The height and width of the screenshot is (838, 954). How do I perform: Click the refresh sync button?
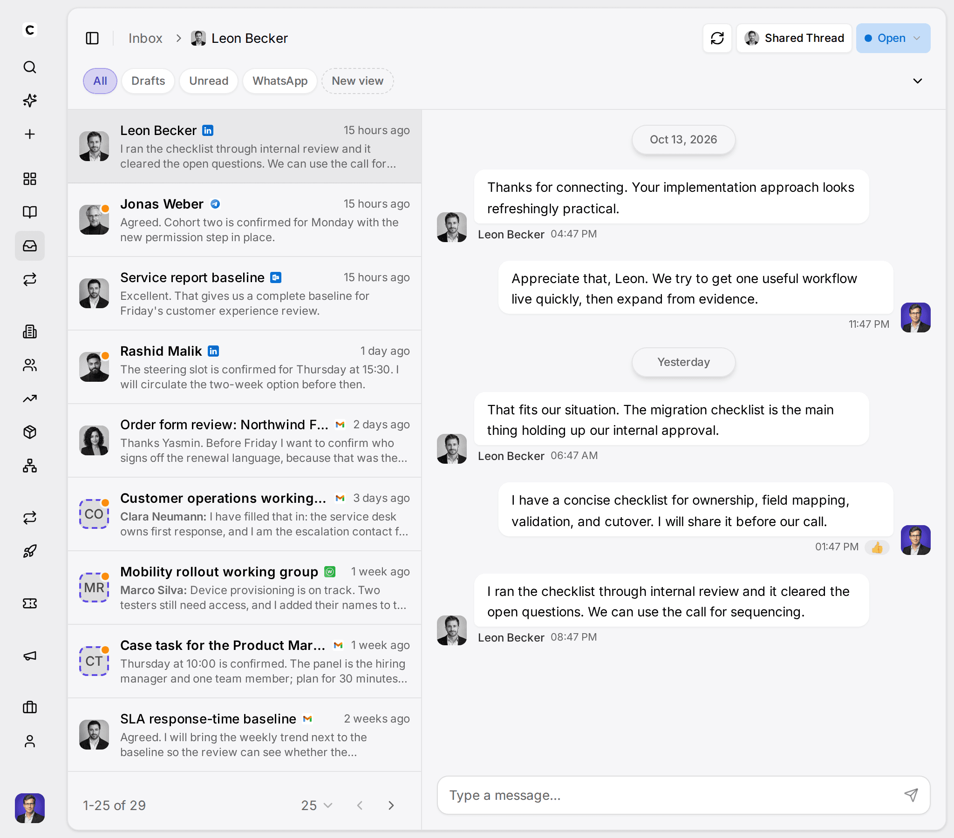point(717,38)
